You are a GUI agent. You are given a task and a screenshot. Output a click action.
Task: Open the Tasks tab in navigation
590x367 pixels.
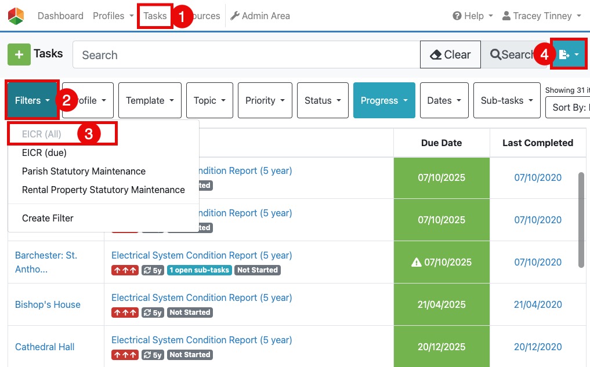point(155,16)
